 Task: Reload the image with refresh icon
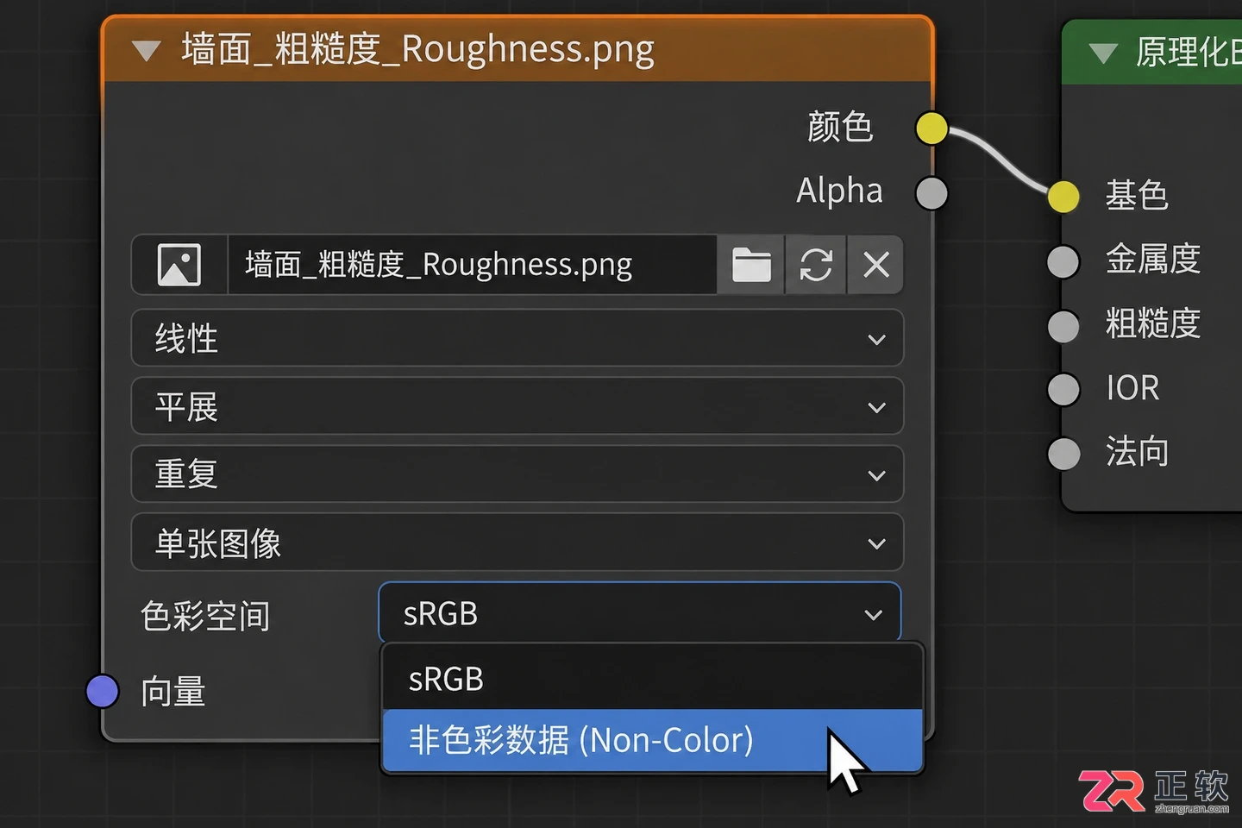816,265
